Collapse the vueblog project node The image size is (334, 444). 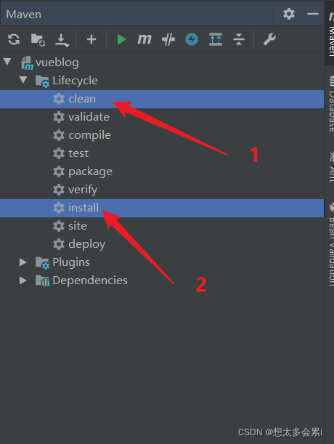[8, 62]
